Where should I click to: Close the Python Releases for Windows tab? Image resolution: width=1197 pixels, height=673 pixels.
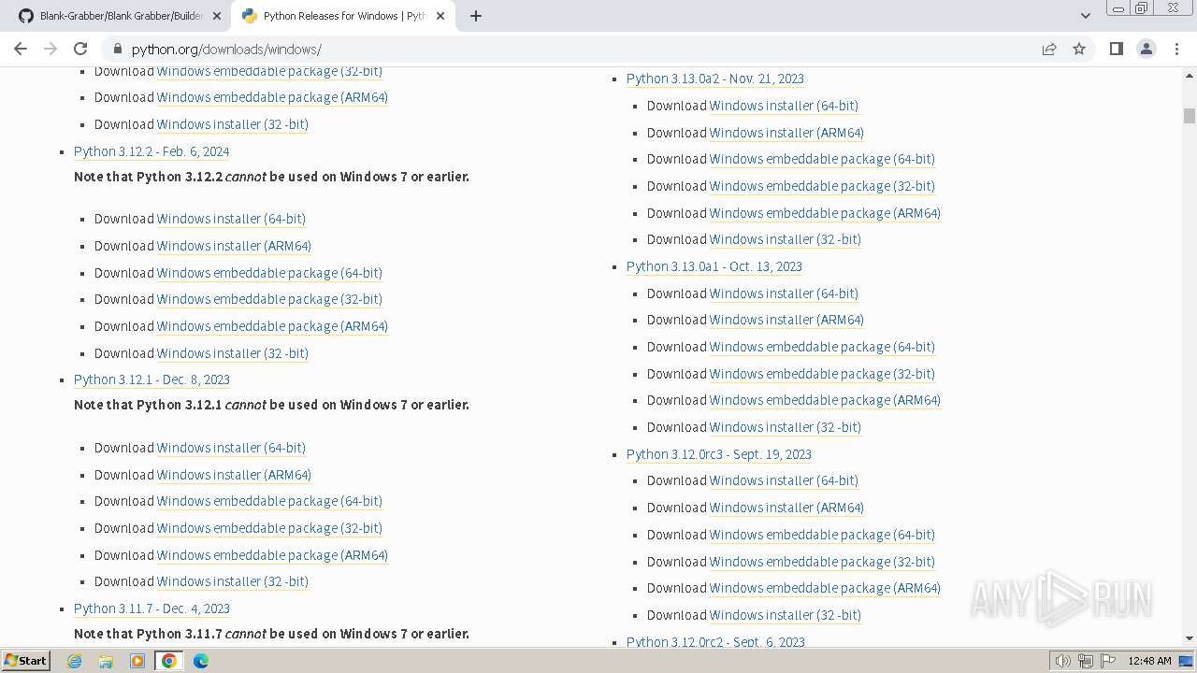pos(440,16)
